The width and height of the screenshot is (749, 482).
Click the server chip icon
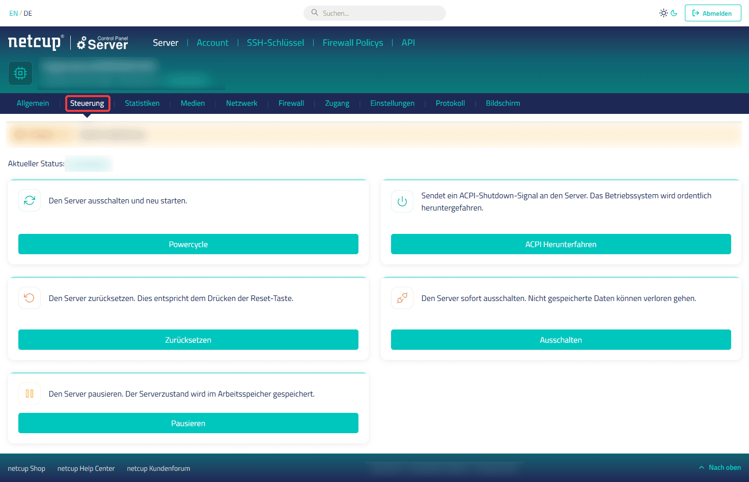coord(20,73)
